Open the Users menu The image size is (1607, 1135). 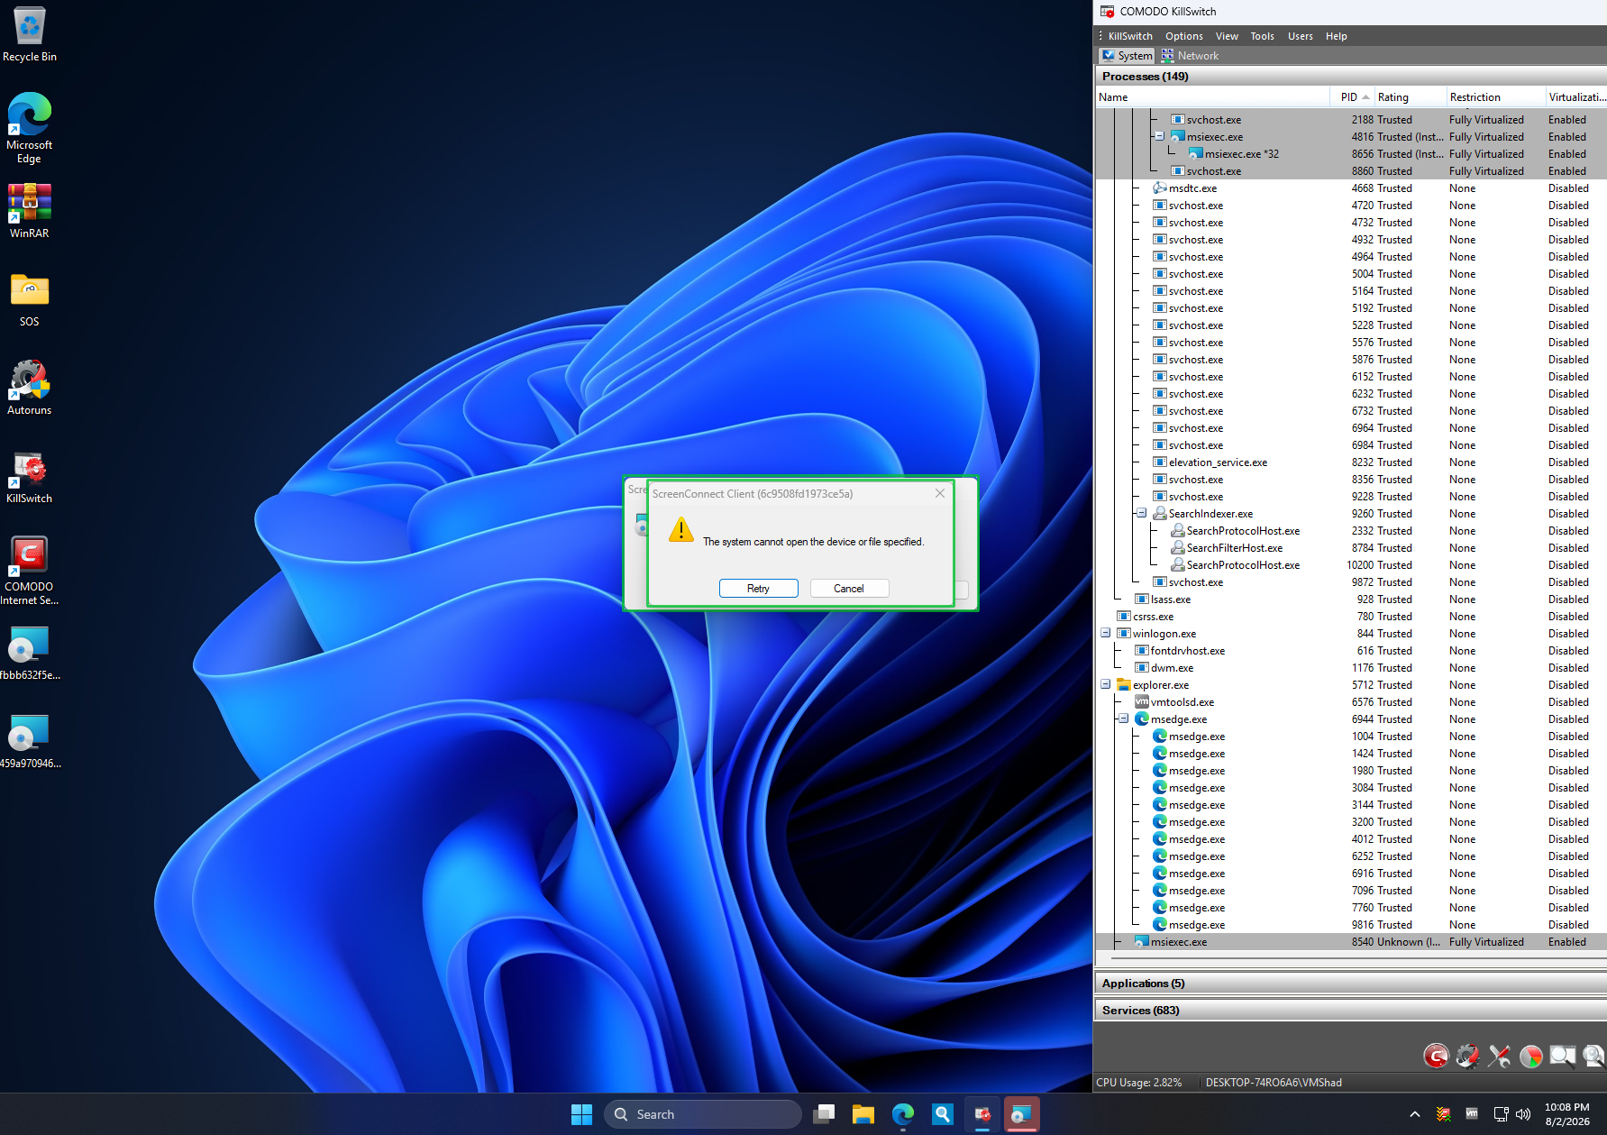pyautogui.click(x=1300, y=36)
